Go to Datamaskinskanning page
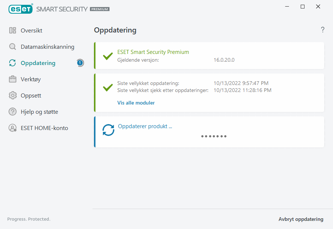 (x=47, y=47)
